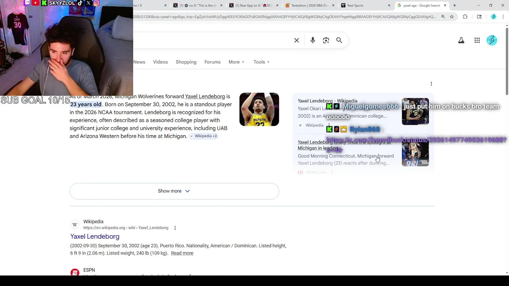
Task: Open the Google account avatar
Action: 492,40
